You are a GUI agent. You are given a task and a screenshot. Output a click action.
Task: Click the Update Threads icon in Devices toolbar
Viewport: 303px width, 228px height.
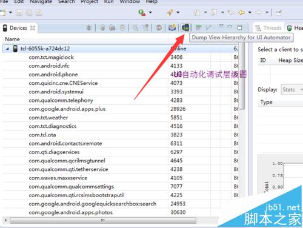[136, 28]
